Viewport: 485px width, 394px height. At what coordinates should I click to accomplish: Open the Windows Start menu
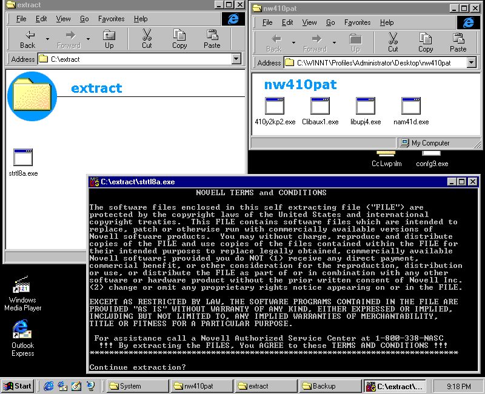pos(18,386)
